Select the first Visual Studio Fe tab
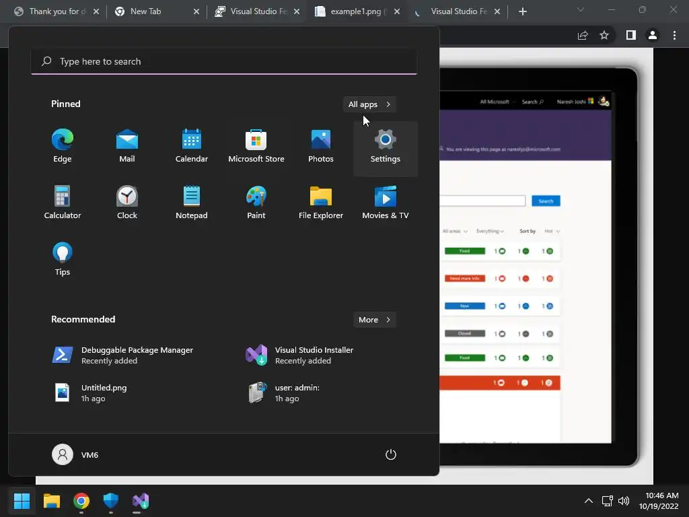689x517 pixels. [257, 11]
